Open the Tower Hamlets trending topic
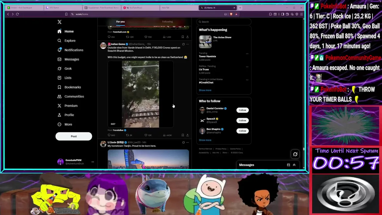This screenshot has height=215, width=382. click(207, 56)
